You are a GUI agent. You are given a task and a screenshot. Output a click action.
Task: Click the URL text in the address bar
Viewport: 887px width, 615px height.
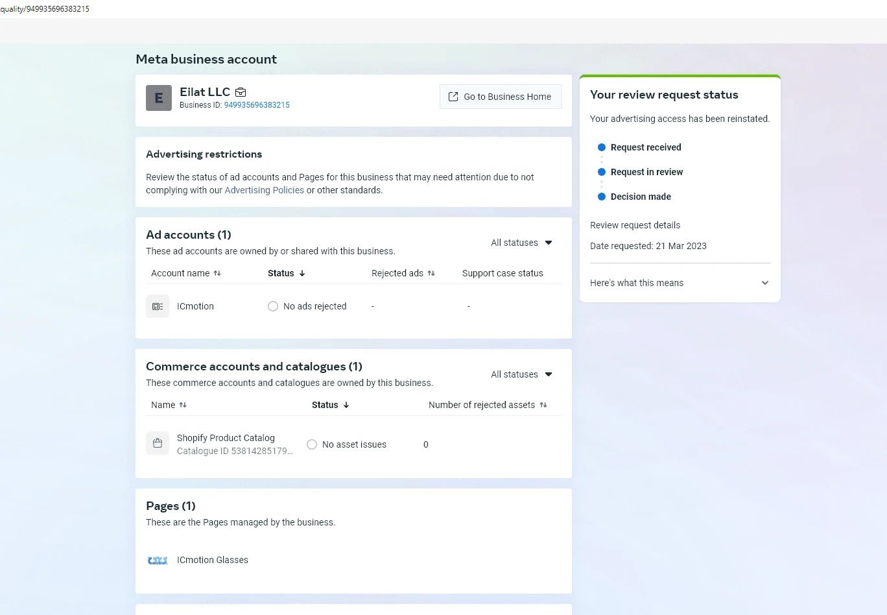coord(45,9)
